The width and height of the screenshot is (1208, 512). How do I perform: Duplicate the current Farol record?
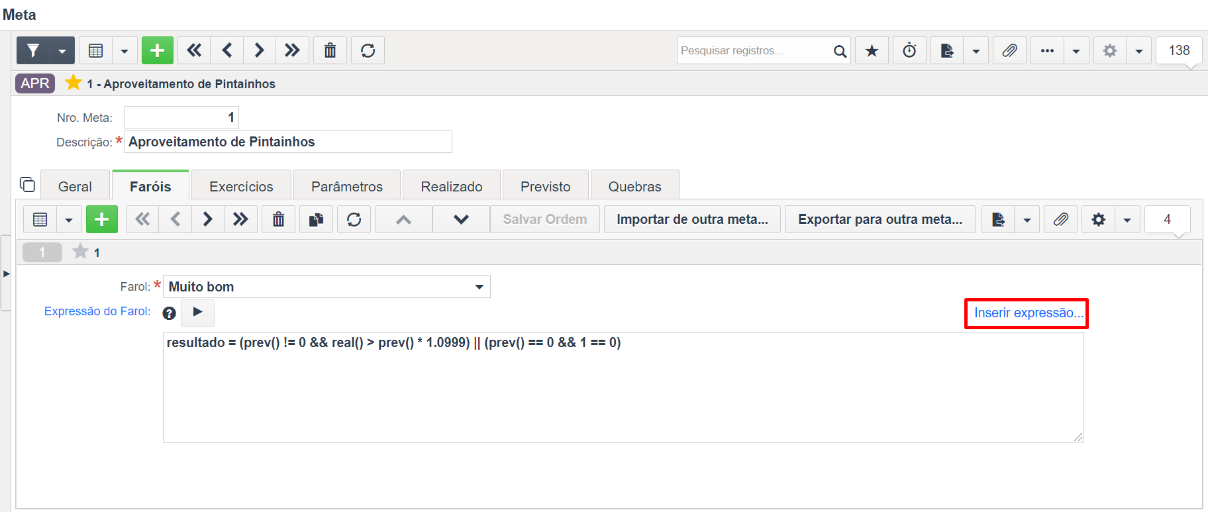(x=316, y=219)
